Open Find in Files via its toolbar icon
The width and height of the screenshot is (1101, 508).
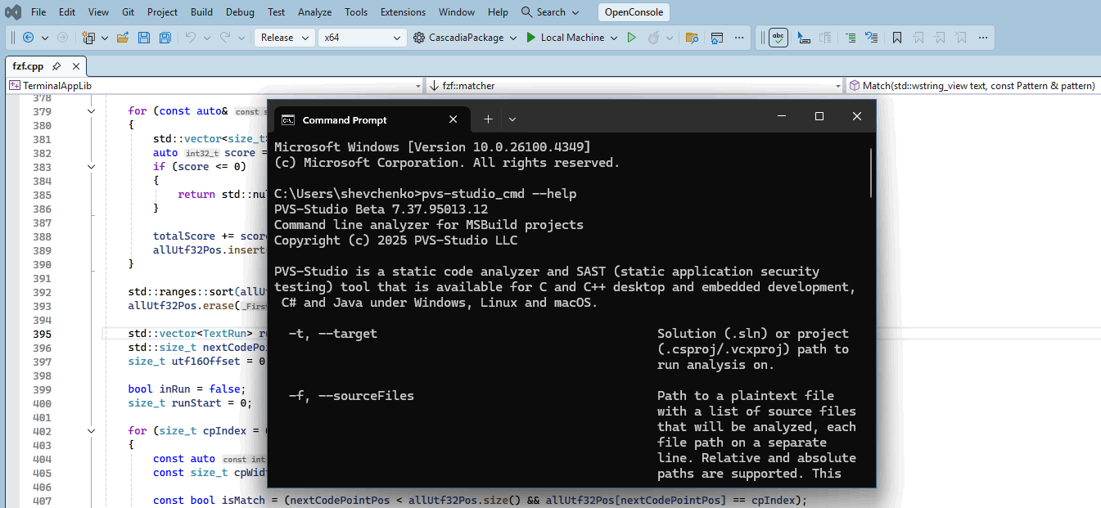point(693,37)
